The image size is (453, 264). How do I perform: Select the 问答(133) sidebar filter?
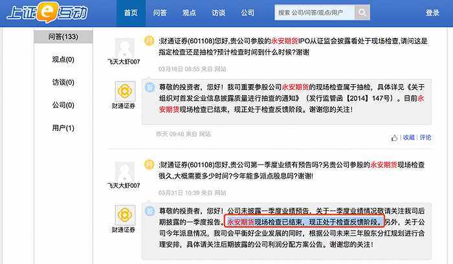pos(63,37)
